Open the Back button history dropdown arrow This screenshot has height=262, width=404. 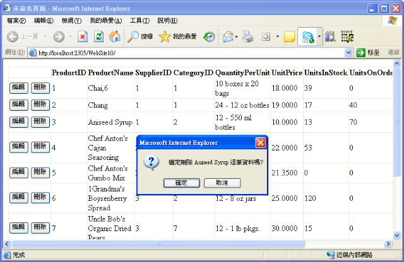45,37
